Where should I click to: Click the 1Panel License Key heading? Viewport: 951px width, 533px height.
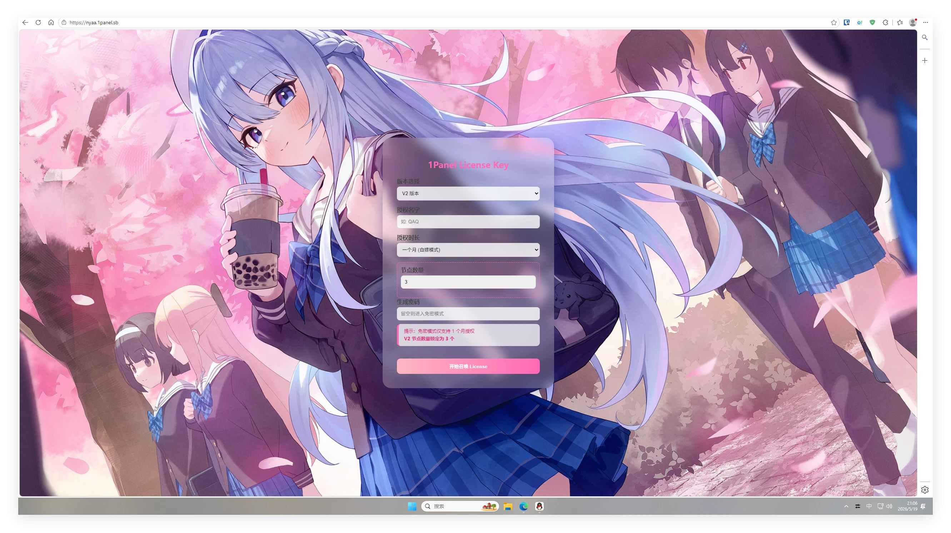468,165
